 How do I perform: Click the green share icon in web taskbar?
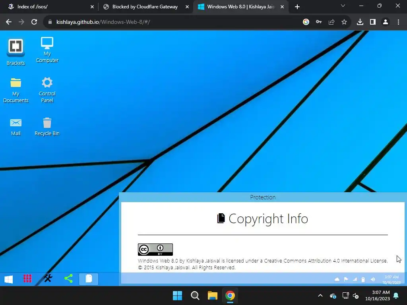68,278
